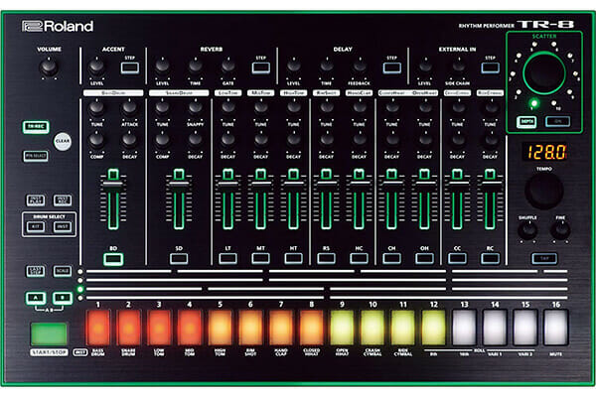The width and height of the screenshot is (596, 397).
Task: Select the MT instrument button
Action: [260, 259]
